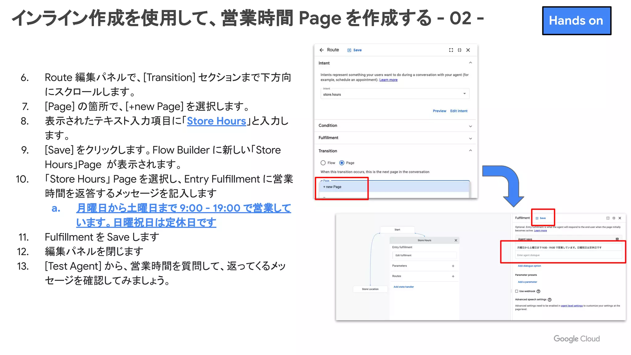The image size is (631, 355).
Task: Click the Store Hours page header
Action: [x=424, y=240]
